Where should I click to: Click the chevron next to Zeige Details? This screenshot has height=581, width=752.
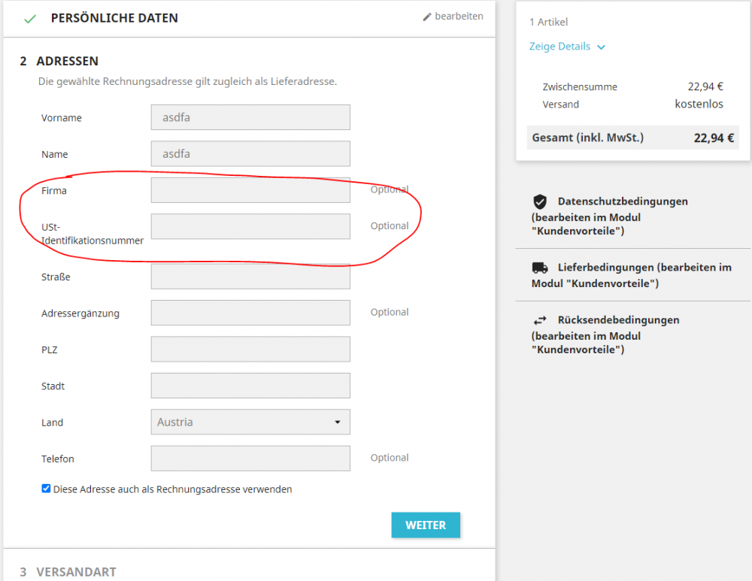tap(601, 47)
